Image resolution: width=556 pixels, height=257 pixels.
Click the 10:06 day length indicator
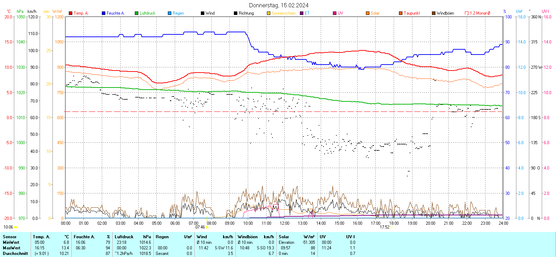[x=8, y=227]
